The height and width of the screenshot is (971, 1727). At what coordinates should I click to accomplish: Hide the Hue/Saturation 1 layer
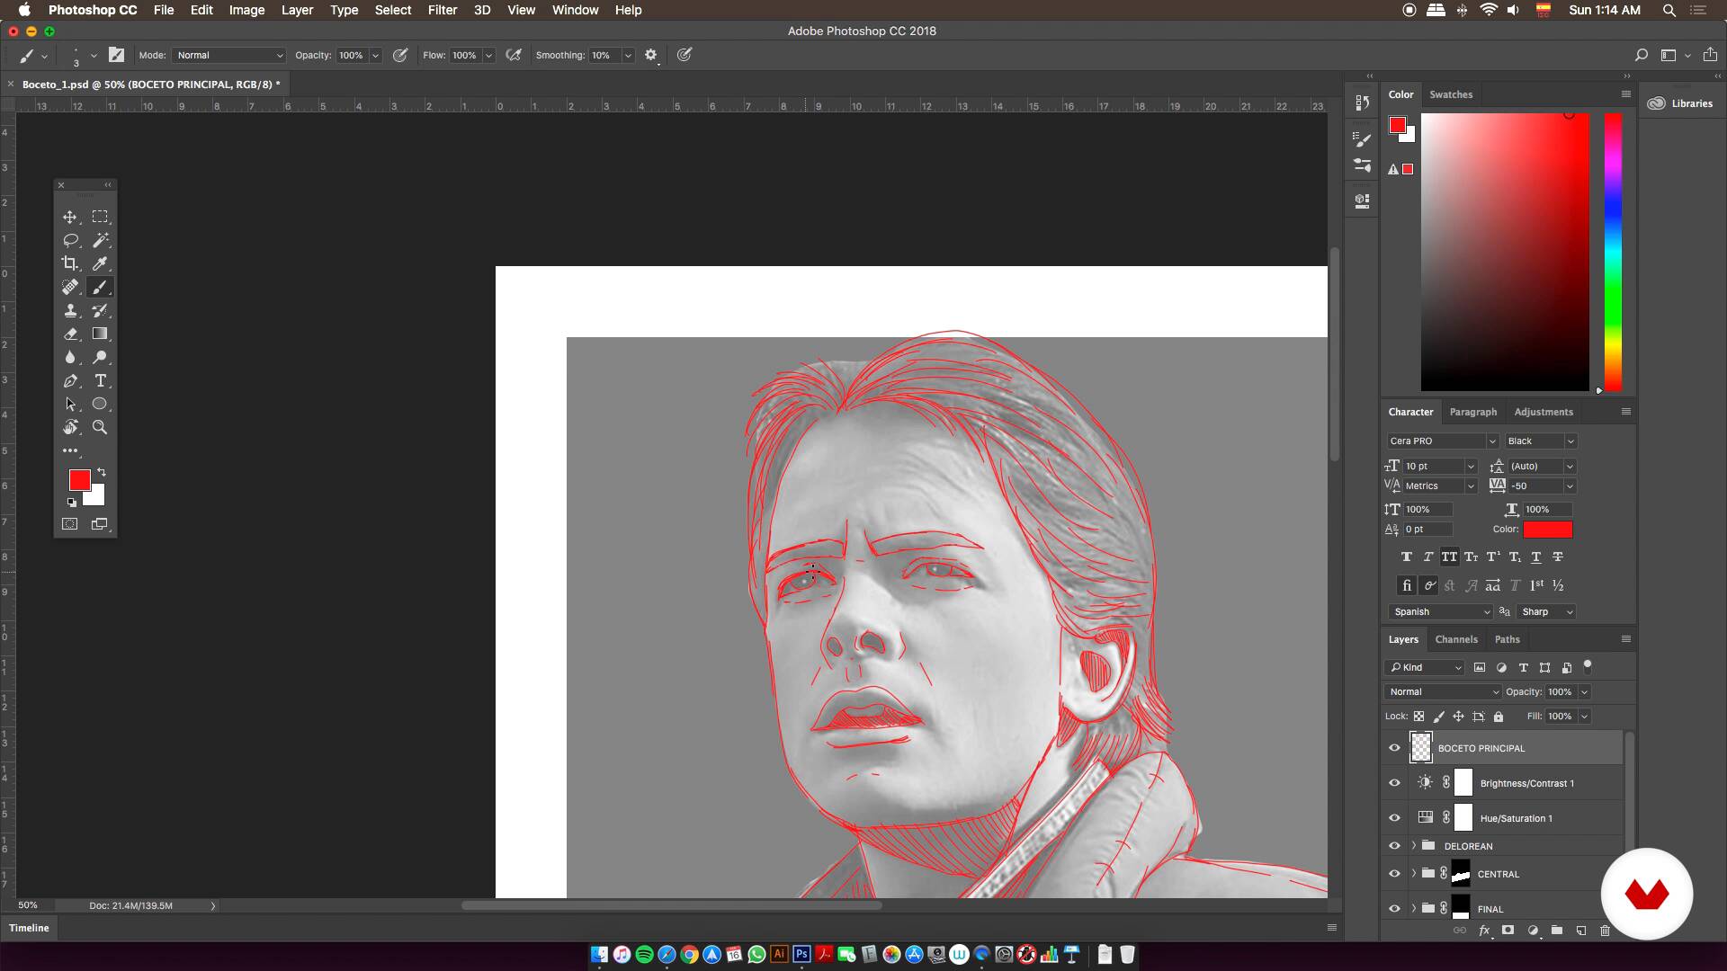click(x=1394, y=818)
